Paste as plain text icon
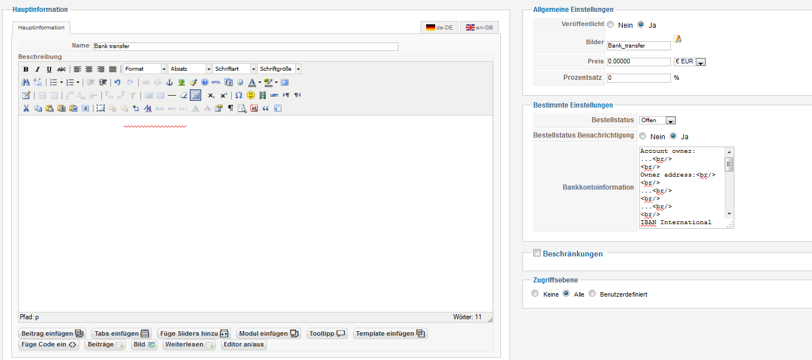The height and width of the screenshot is (360, 812). point(61,108)
